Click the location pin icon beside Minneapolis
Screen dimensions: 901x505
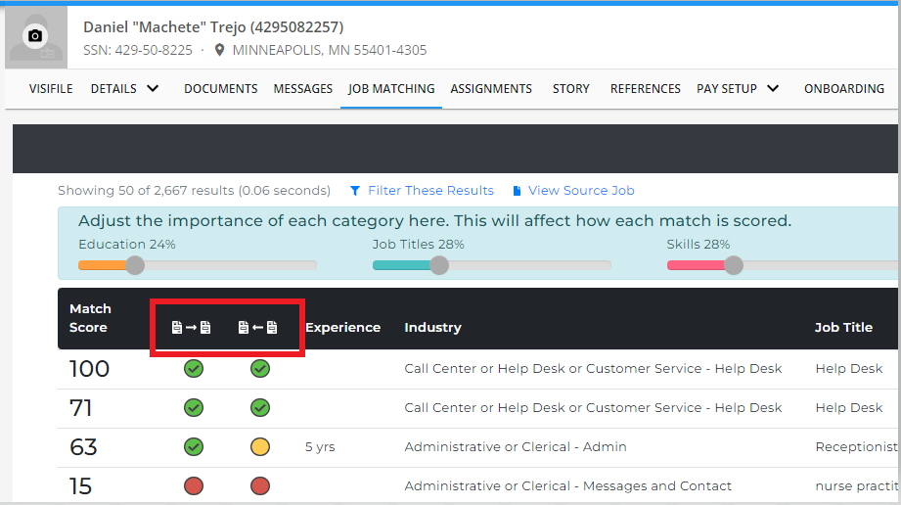click(219, 50)
